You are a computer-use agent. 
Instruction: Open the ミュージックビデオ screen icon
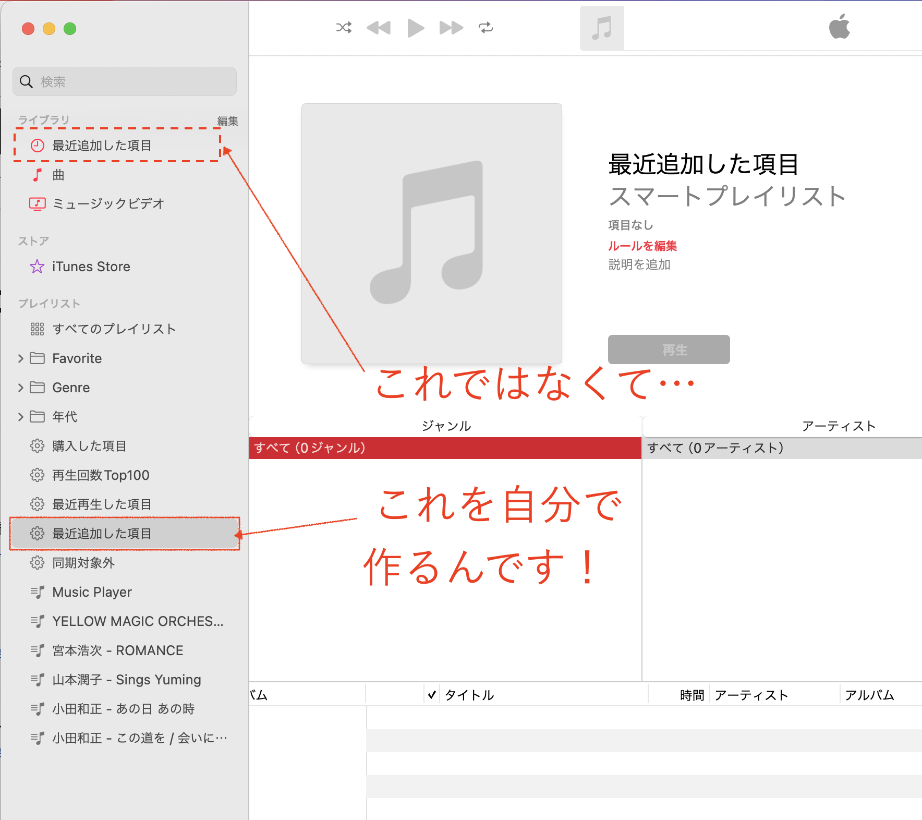point(38,203)
